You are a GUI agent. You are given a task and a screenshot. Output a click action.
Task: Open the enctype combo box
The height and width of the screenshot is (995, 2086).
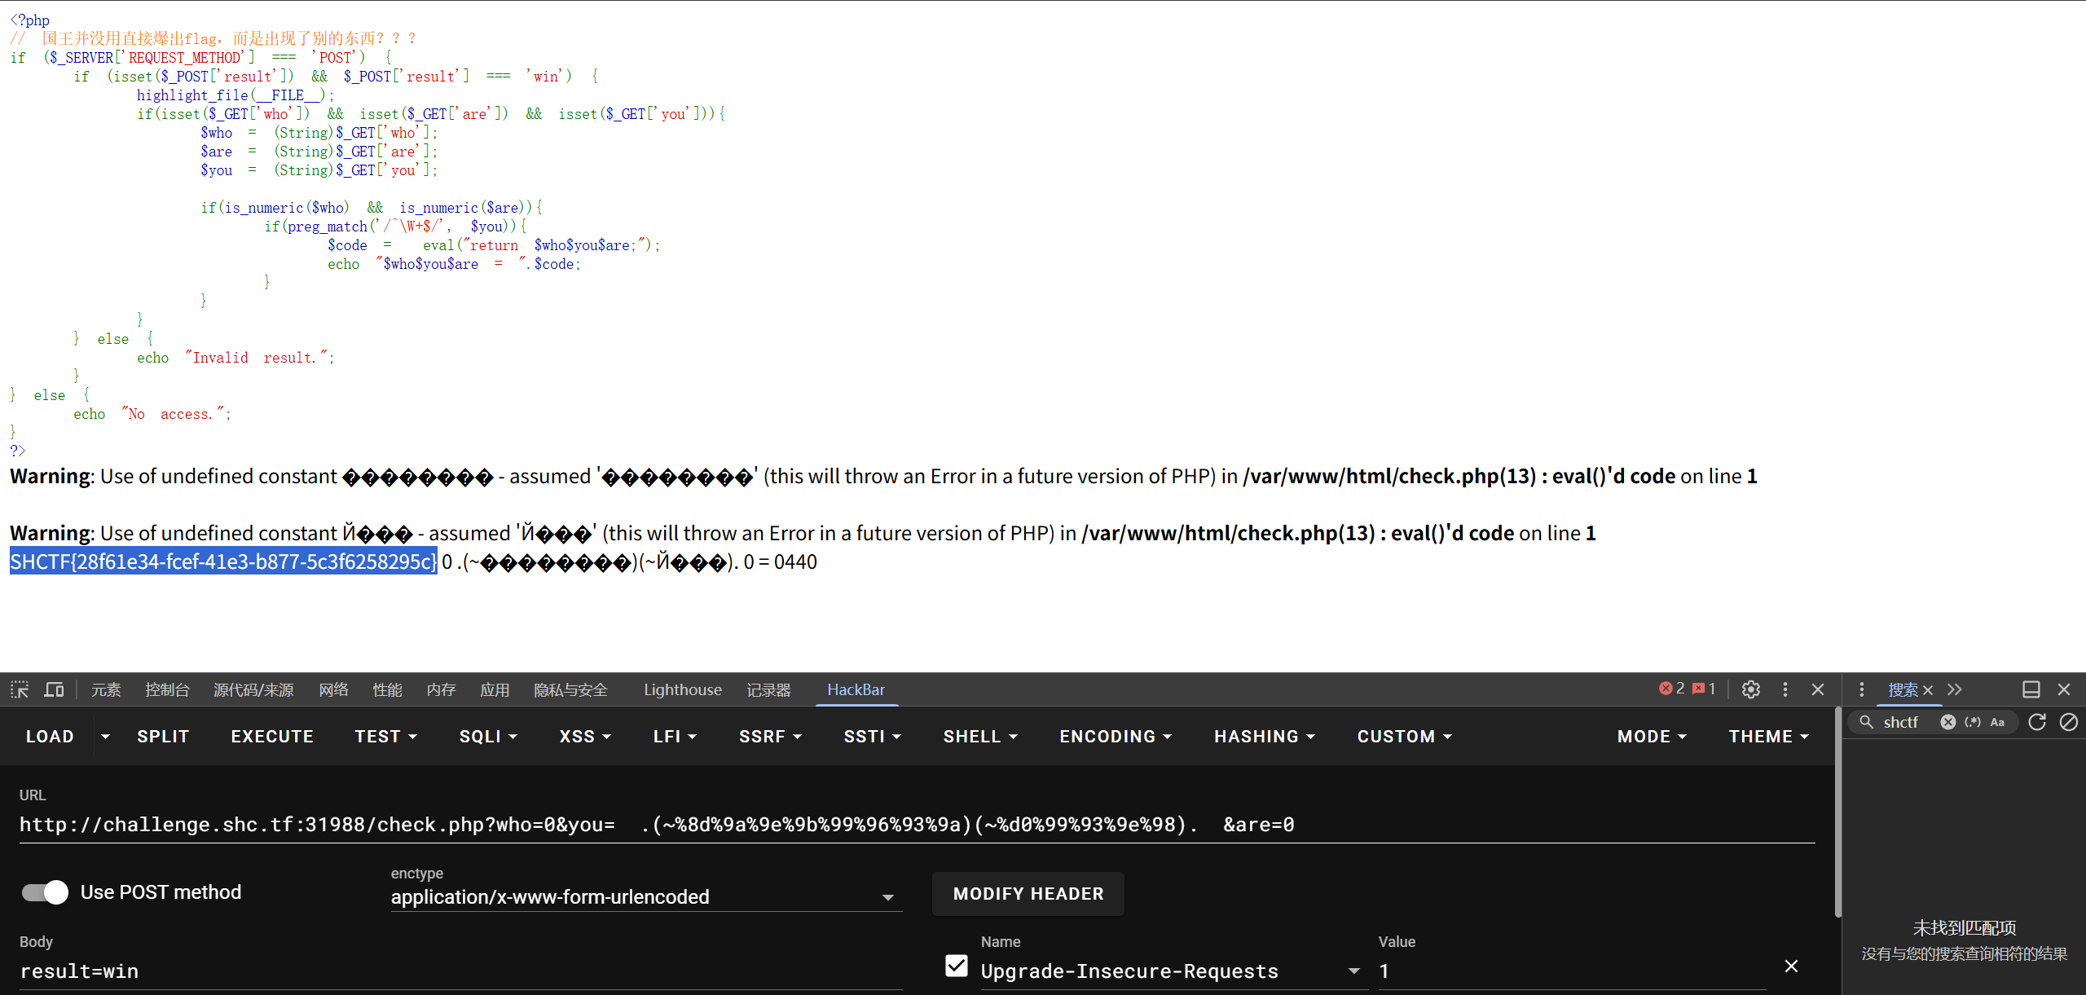[x=646, y=897]
